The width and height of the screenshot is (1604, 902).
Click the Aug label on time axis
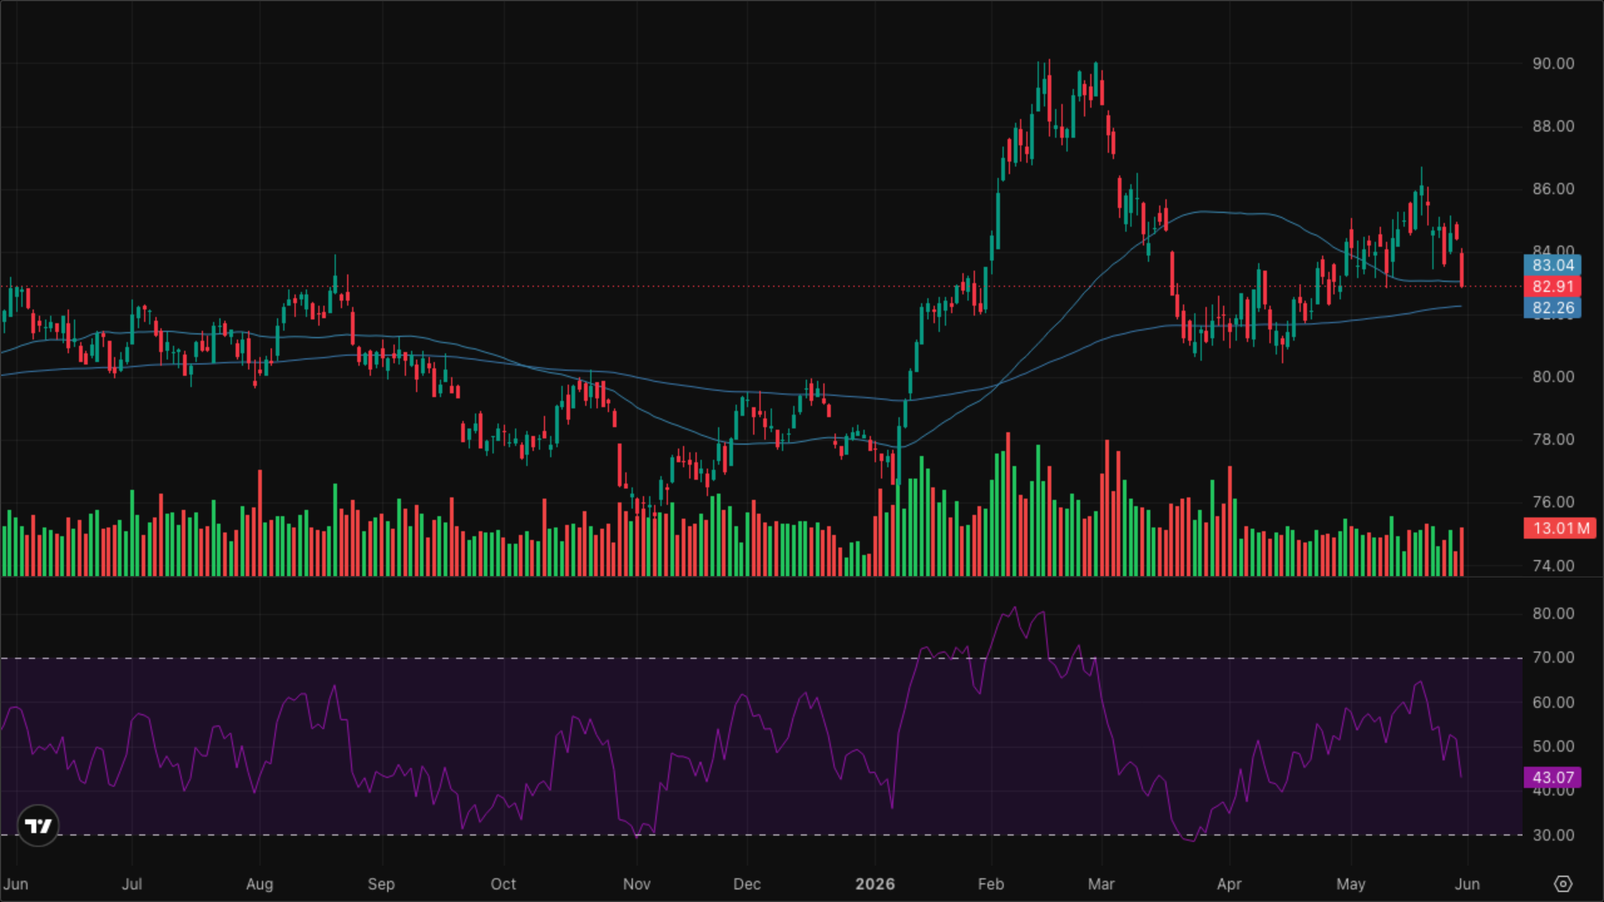259,884
